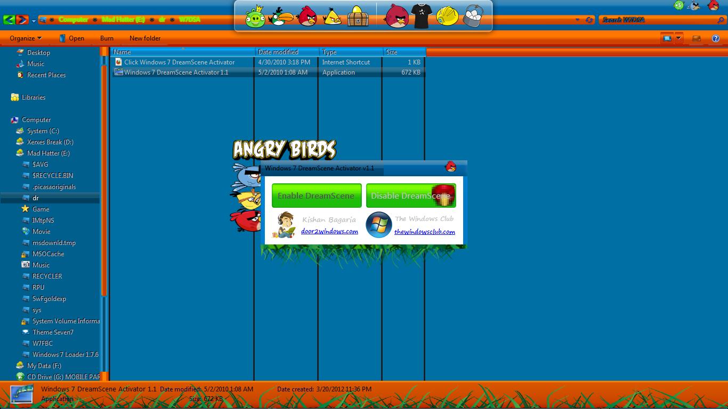This screenshot has width=728, height=409.
Task: Open the door2windows.com link
Action: (329, 231)
